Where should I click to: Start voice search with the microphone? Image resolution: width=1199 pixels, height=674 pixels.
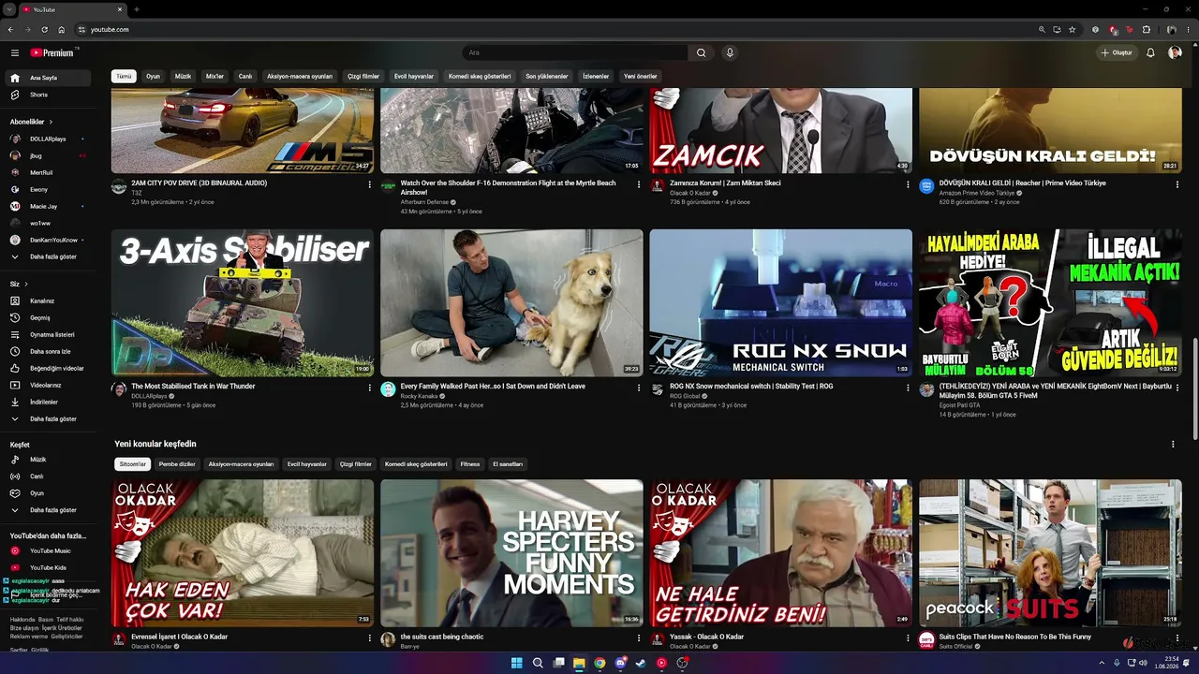[730, 53]
